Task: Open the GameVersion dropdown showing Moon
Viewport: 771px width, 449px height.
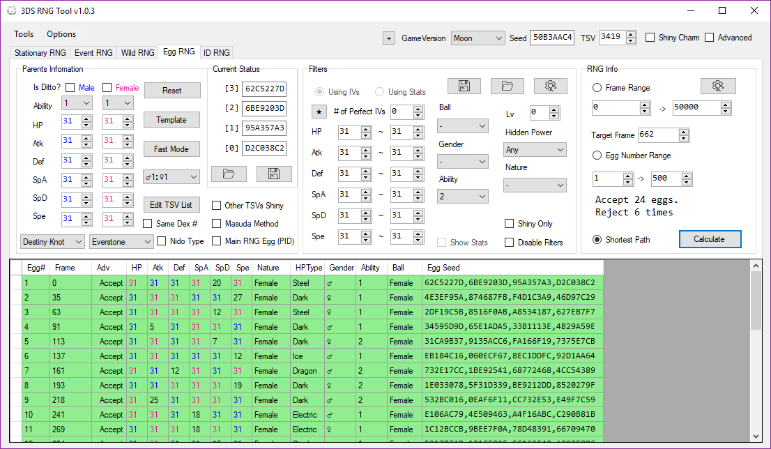Action: coord(478,38)
